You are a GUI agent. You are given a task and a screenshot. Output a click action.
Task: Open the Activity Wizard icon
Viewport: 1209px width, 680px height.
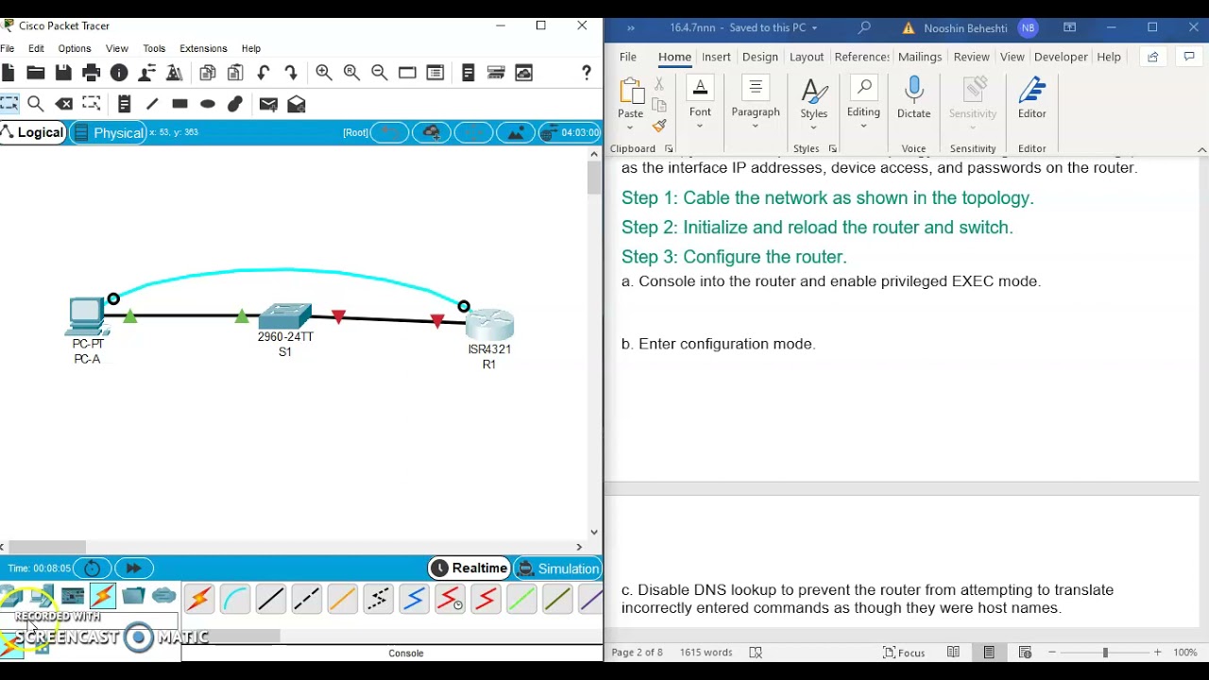tap(147, 73)
